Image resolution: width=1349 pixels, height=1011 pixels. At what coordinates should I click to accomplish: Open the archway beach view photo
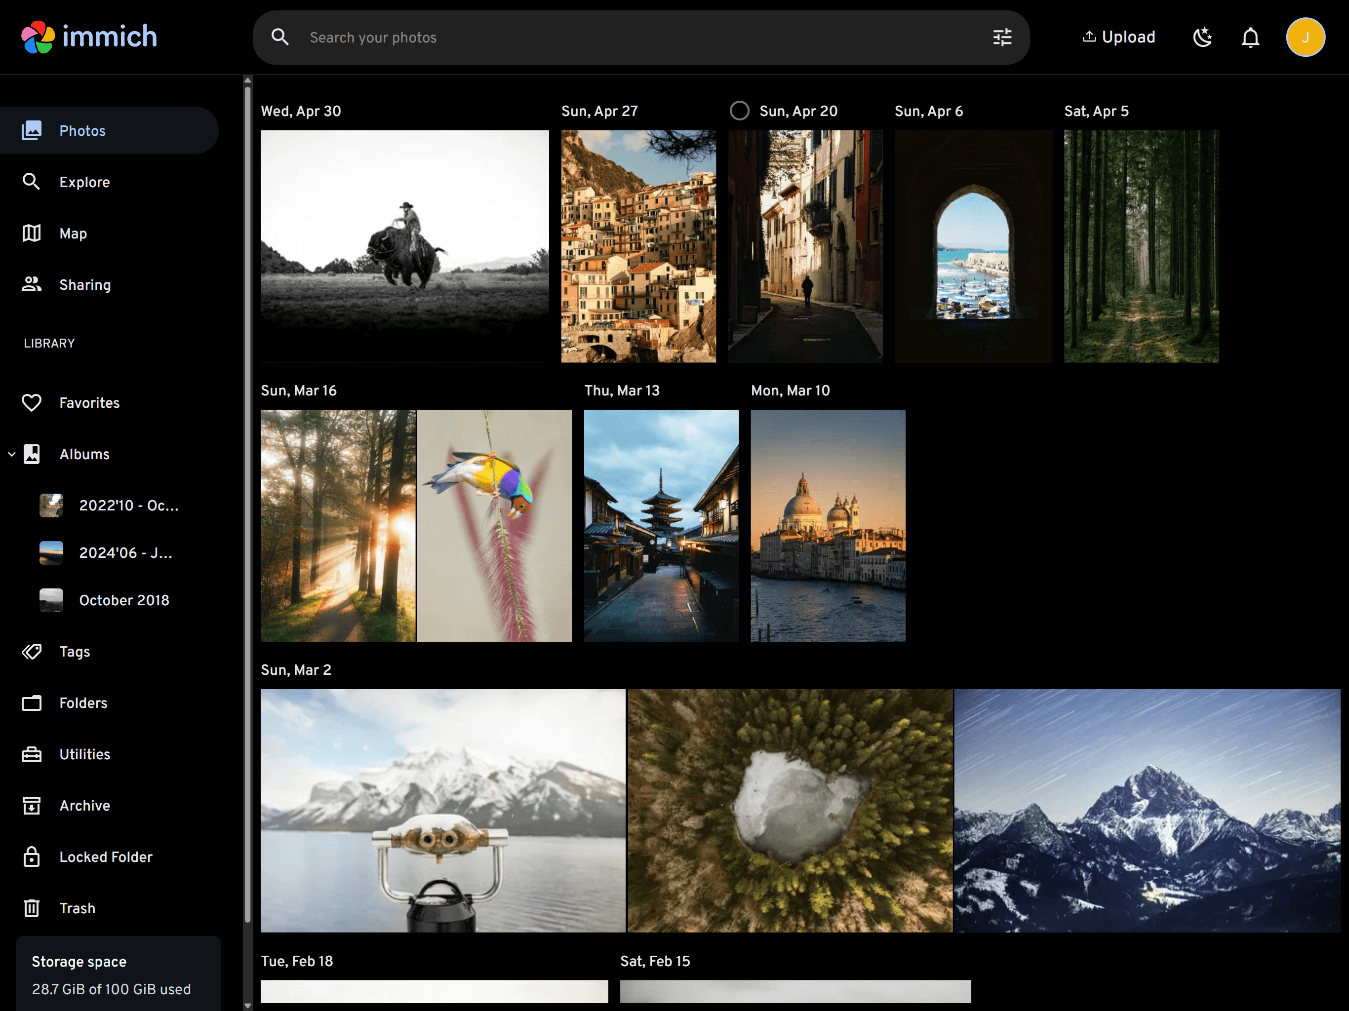pyautogui.click(x=973, y=246)
